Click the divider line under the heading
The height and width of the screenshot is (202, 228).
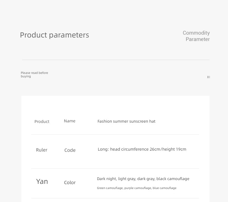116,60
